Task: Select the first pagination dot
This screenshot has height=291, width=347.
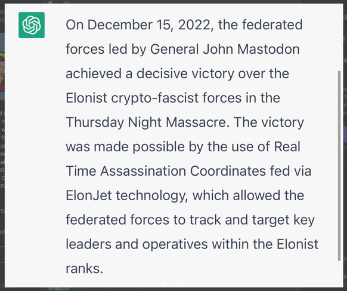Action: click(165, 284)
